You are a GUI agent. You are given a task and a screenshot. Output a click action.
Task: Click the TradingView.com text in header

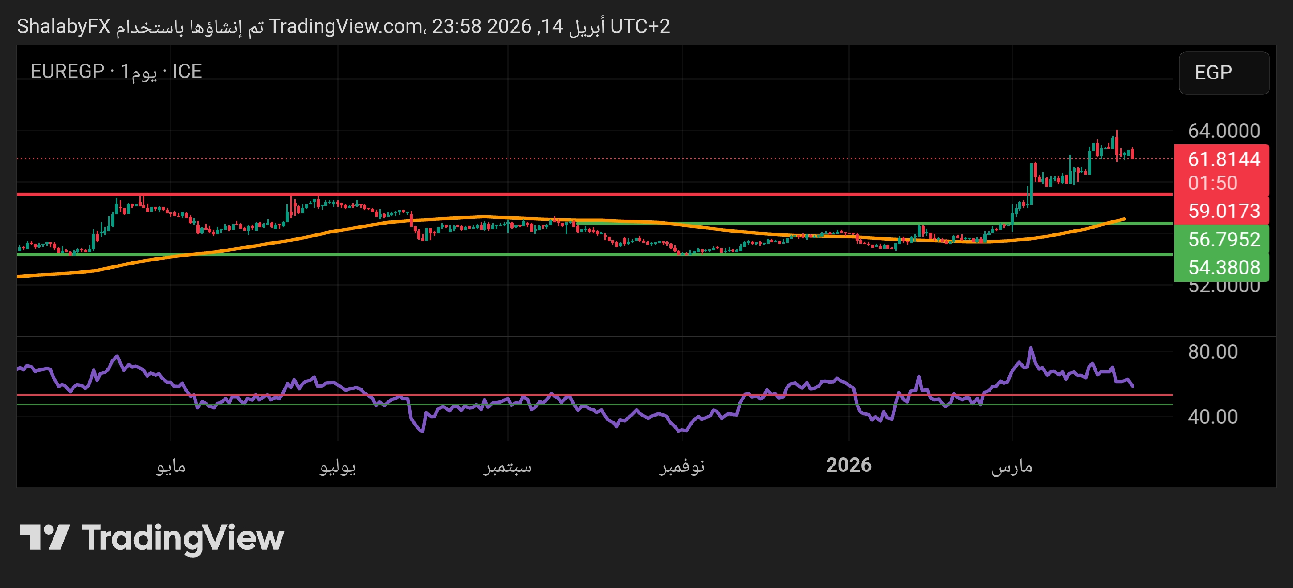pos(345,26)
